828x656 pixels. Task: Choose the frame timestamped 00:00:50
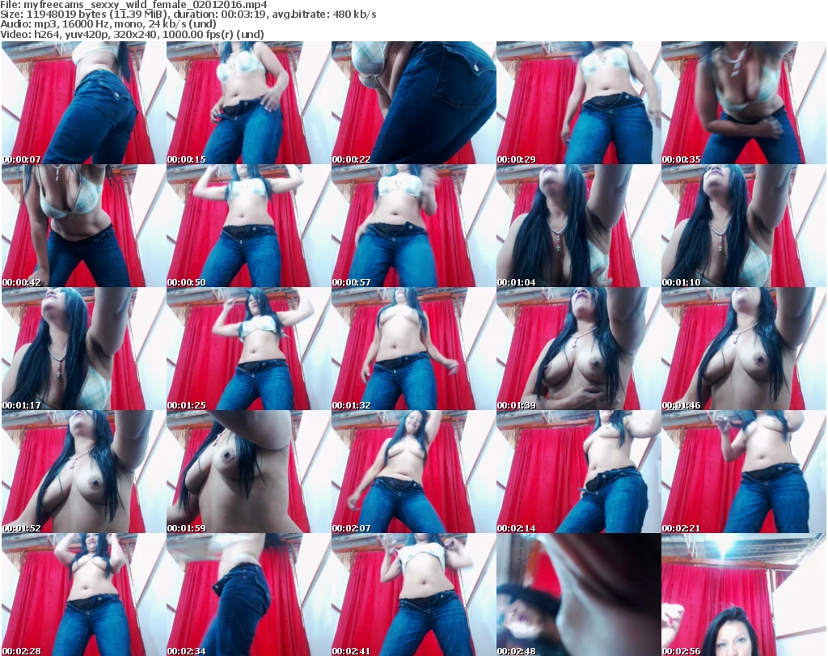pyautogui.click(x=249, y=226)
